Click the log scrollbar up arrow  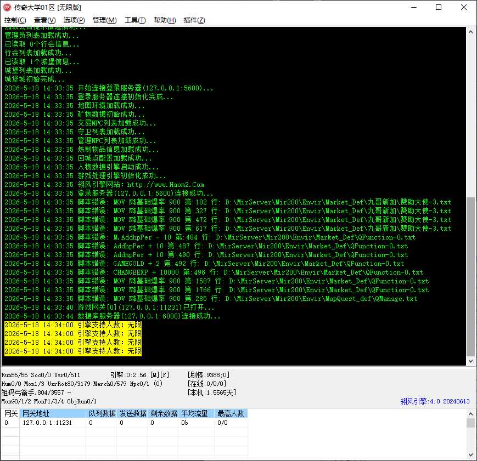470,32
